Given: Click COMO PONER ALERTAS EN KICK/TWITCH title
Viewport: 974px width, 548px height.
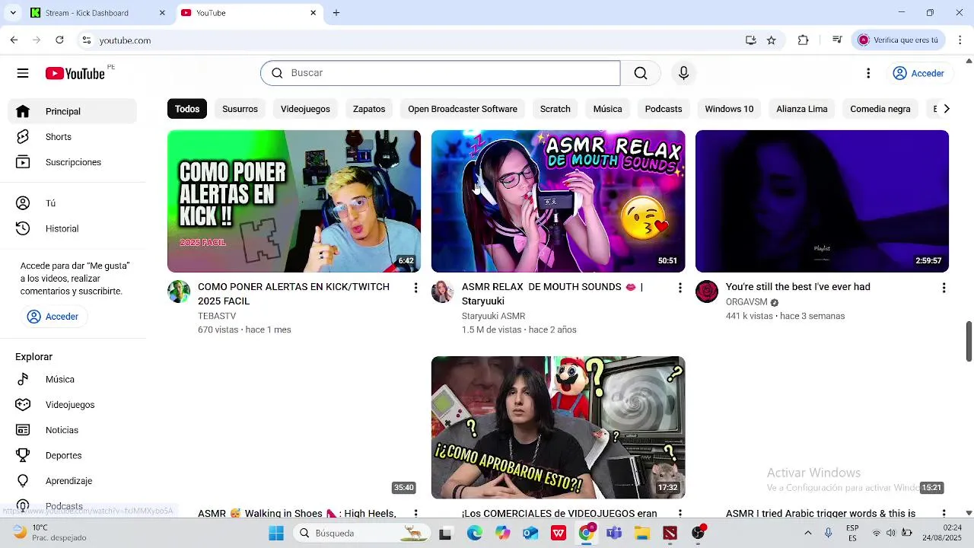Looking at the screenshot, I should point(294,294).
